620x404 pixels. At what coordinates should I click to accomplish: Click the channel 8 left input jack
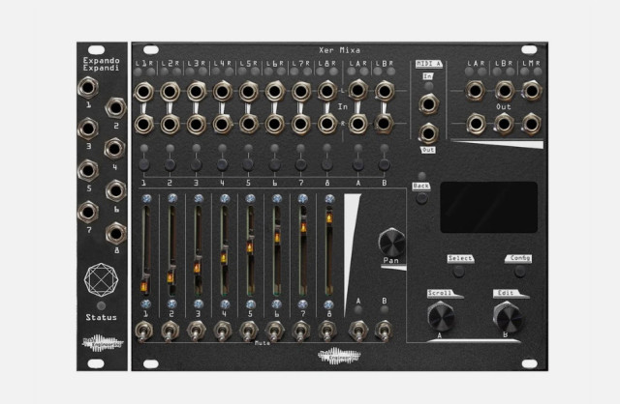coord(327,92)
